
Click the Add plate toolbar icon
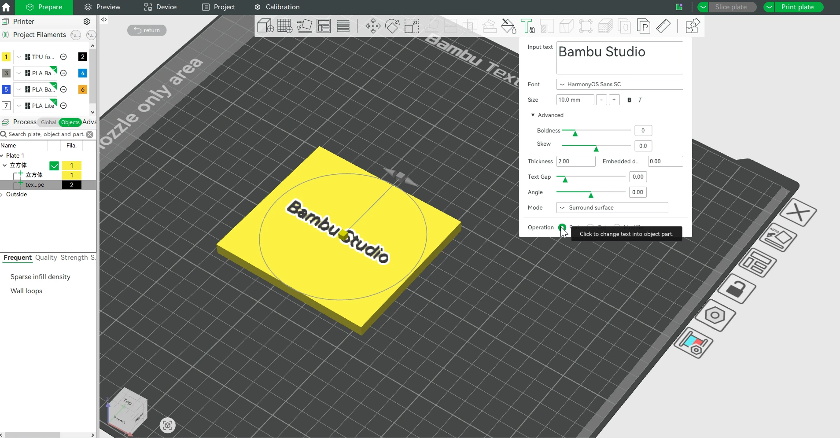[285, 26]
